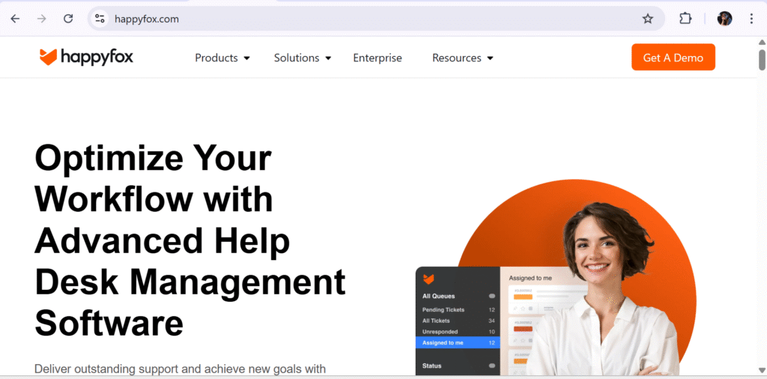Click the HappyFox logo
Screen dimensions: 767x379
(x=86, y=57)
